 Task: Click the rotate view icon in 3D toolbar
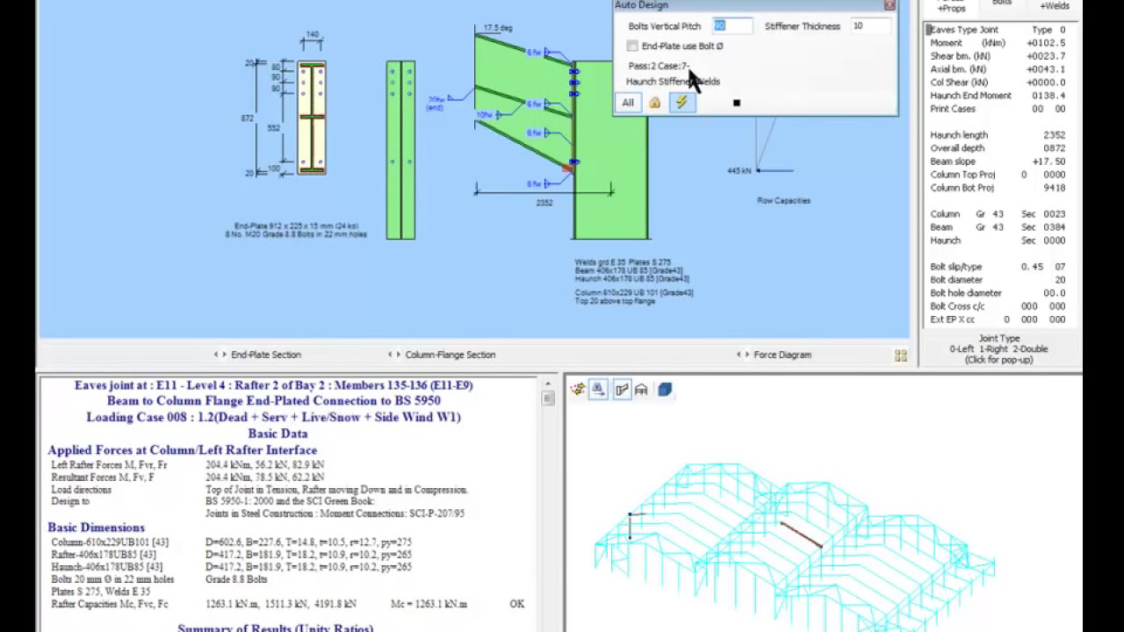coord(578,390)
